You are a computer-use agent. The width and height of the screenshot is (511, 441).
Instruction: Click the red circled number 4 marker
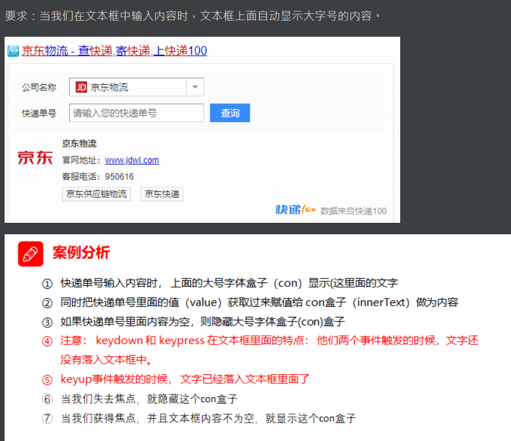coord(47,341)
